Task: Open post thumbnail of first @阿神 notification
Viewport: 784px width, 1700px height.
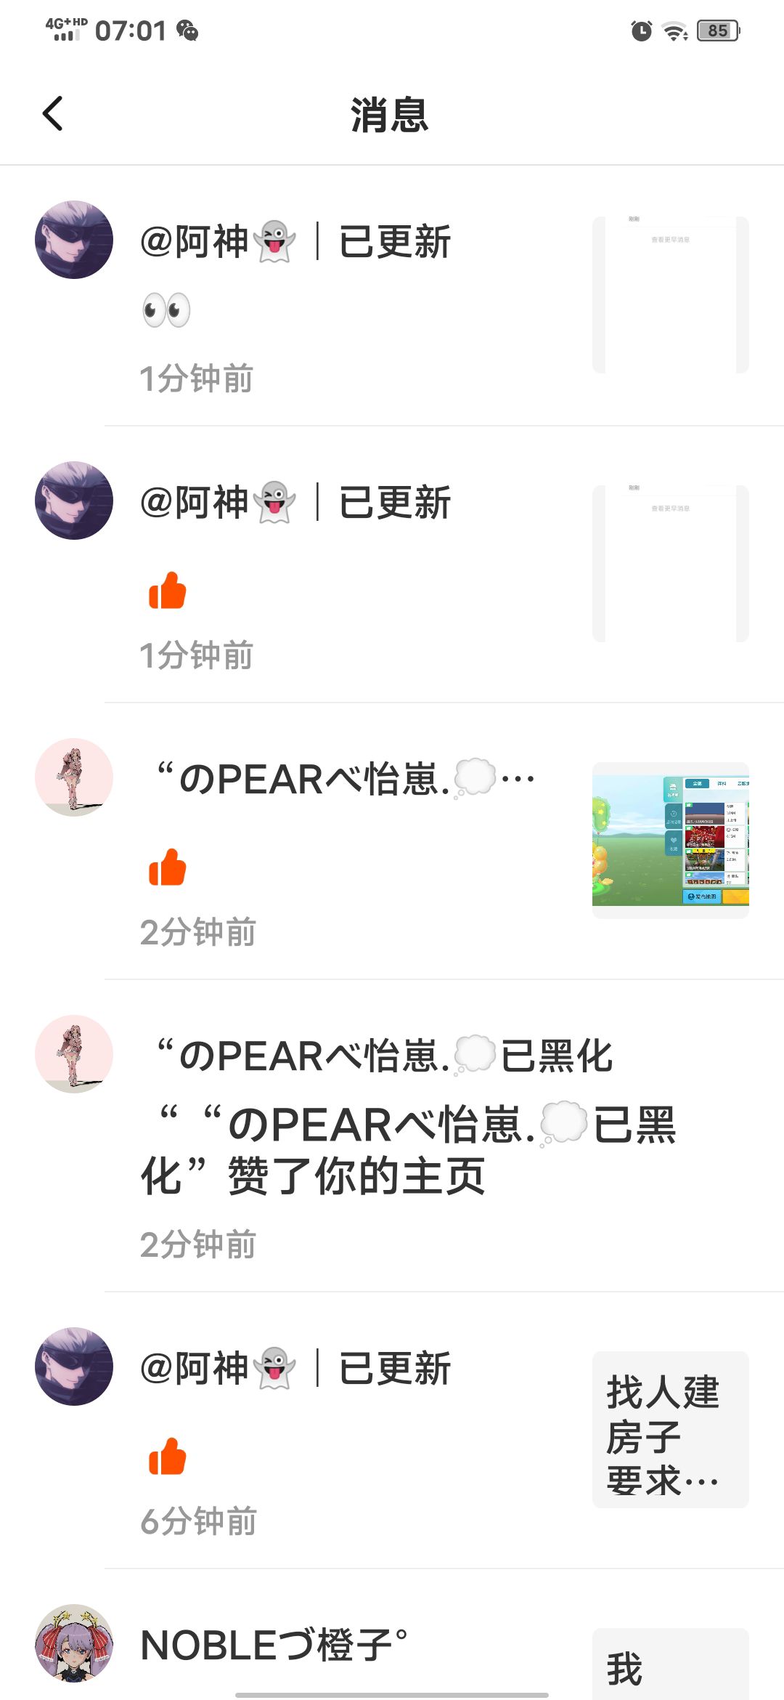Action: pos(671,295)
